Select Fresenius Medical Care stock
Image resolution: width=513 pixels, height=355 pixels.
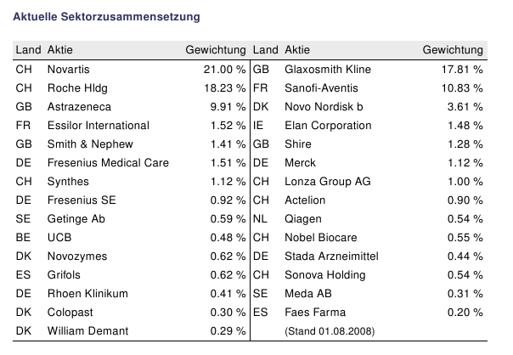click(x=108, y=162)
